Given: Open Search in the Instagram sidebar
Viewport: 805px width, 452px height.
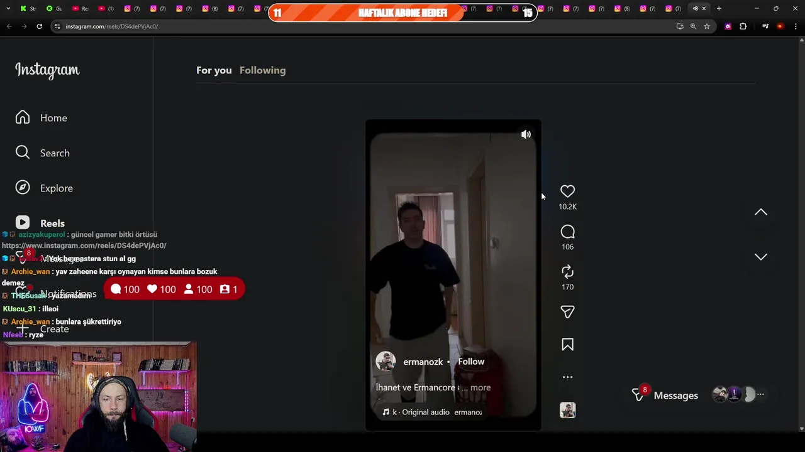Looking at the screenshot, I should click(x=43, y=153).
